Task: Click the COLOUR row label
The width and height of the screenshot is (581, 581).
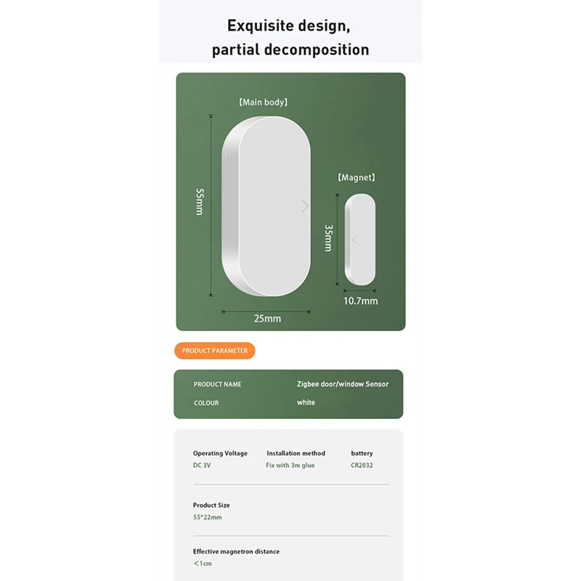Action: pos(206,403)
